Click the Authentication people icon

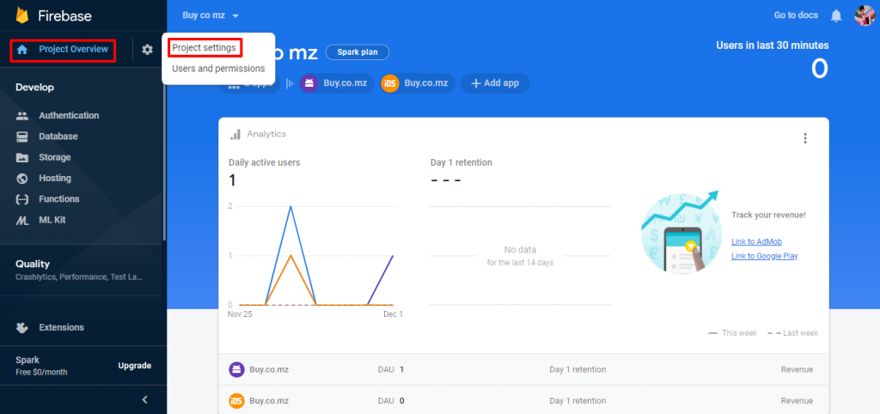[22, 116]
